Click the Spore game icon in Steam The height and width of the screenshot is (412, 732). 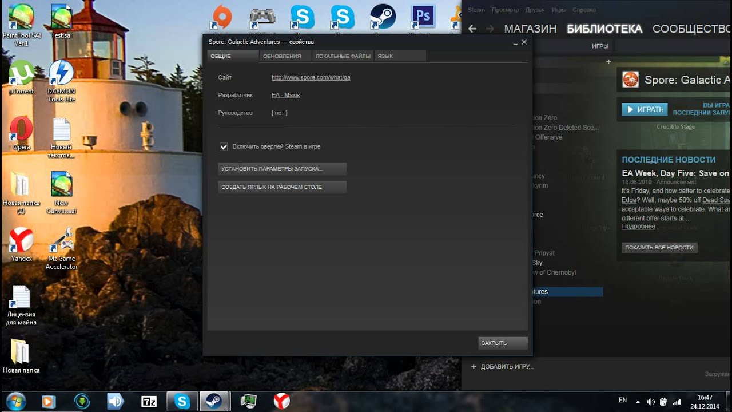click(631, 80)
